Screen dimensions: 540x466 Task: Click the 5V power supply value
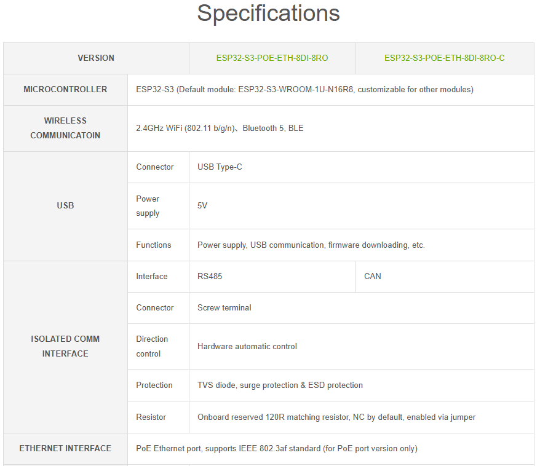202,206
